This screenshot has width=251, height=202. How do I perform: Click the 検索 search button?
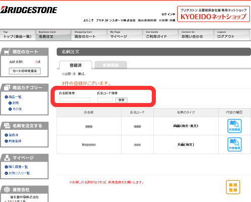point(121,100)
